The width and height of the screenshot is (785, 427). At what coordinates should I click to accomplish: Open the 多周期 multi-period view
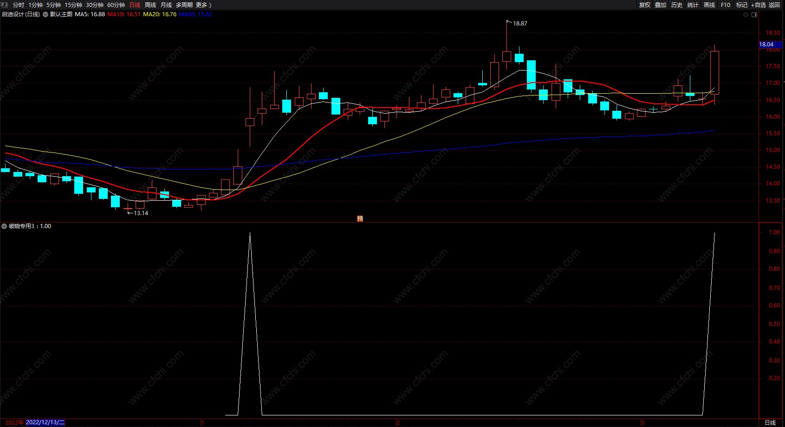[x=184, y=5]
